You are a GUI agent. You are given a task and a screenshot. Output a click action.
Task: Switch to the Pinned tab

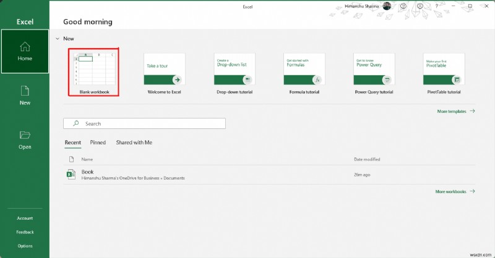(98, 143)
